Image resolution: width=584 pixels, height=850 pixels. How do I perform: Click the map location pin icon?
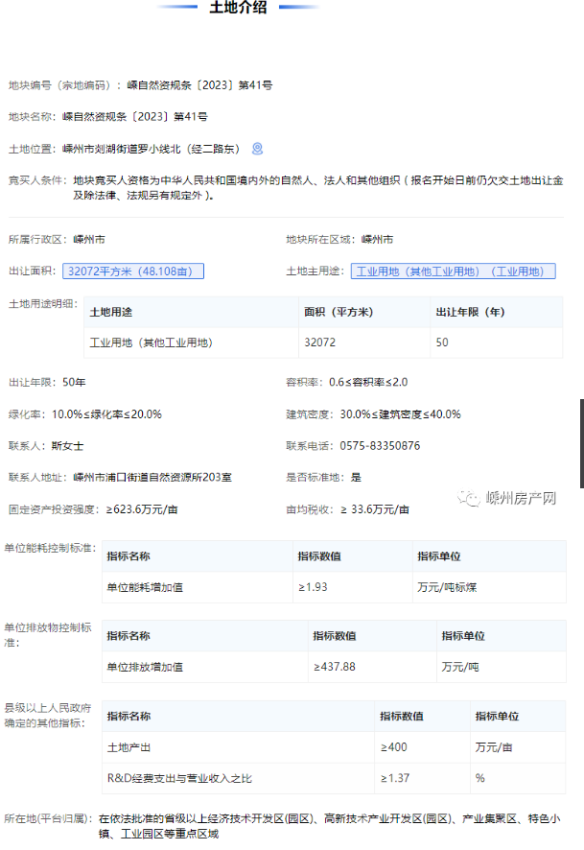[257, 149]
